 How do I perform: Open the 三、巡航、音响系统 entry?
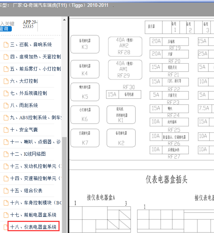[31, 44]
